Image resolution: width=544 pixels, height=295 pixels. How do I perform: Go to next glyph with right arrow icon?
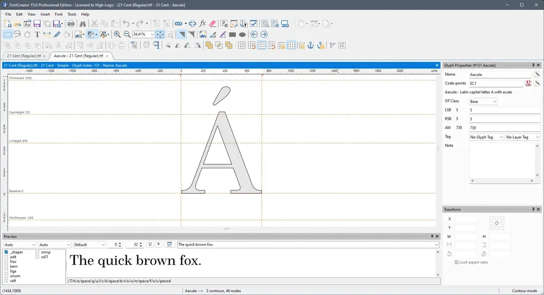click(264, 34)
